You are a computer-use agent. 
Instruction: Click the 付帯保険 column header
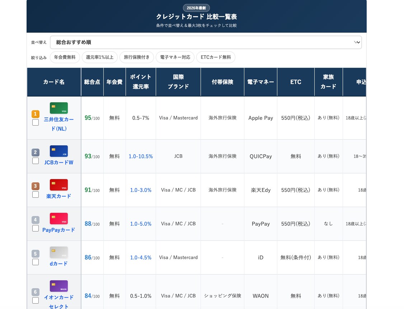222,82
